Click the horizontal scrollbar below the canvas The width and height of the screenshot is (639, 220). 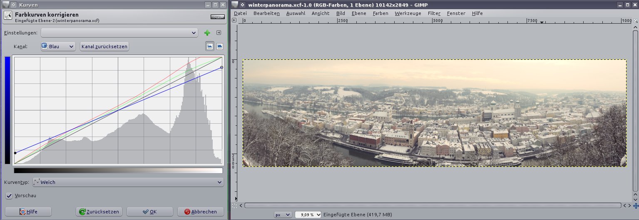pos(432,205)
